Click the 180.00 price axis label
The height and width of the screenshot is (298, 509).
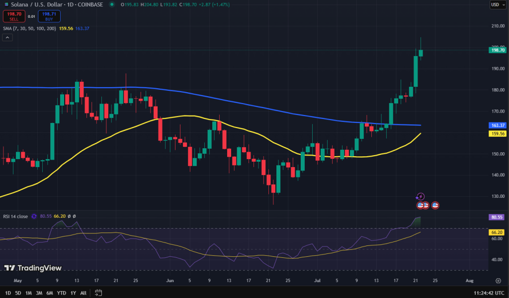[498, 90]
